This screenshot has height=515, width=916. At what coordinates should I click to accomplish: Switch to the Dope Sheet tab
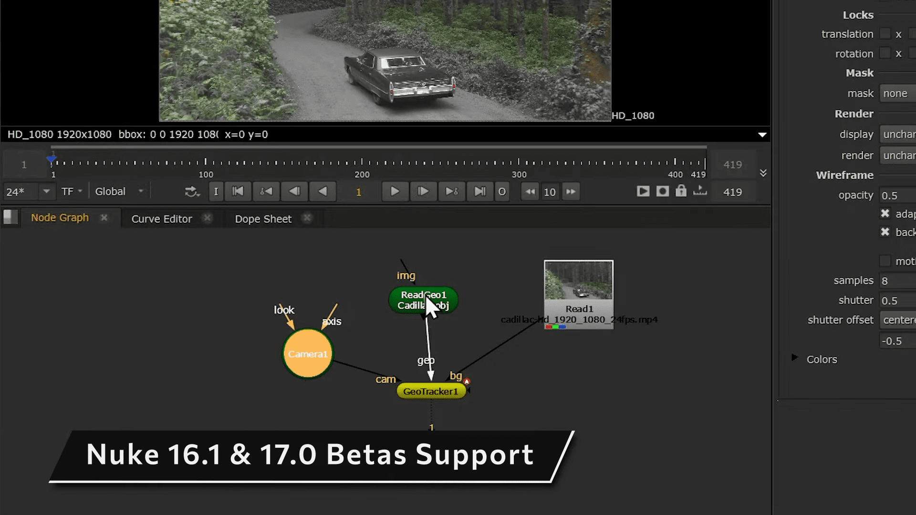tap(263, 218)
